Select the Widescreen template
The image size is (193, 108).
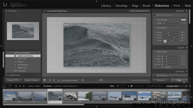[x=22, y=68]
